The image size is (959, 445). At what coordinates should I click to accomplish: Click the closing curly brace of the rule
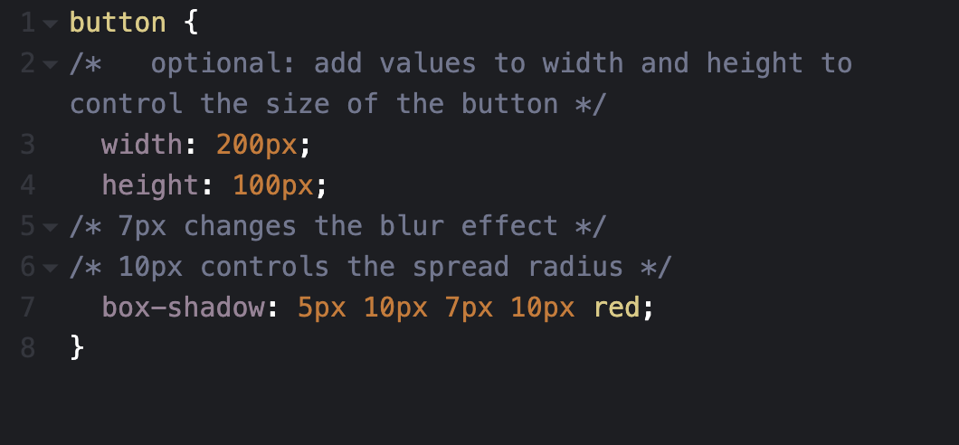tap(77, 348)
